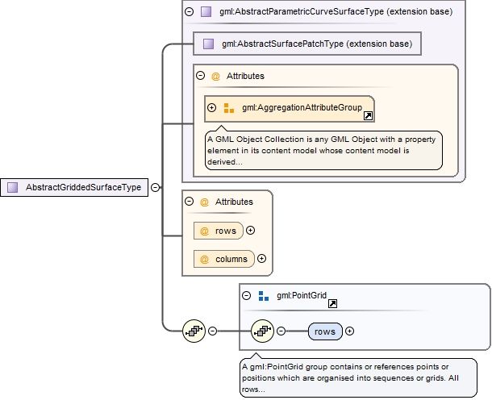Expand the rows attribute details
The height and width of the screenshot is (400, 492).
pyautogui.click(x=250, y=231)
